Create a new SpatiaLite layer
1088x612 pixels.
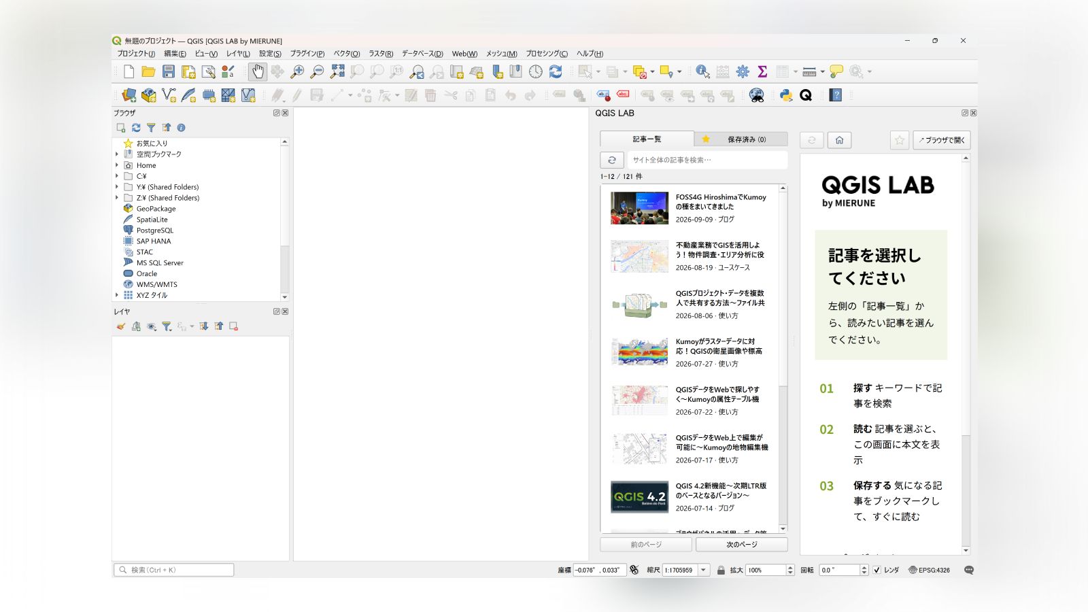188,95
